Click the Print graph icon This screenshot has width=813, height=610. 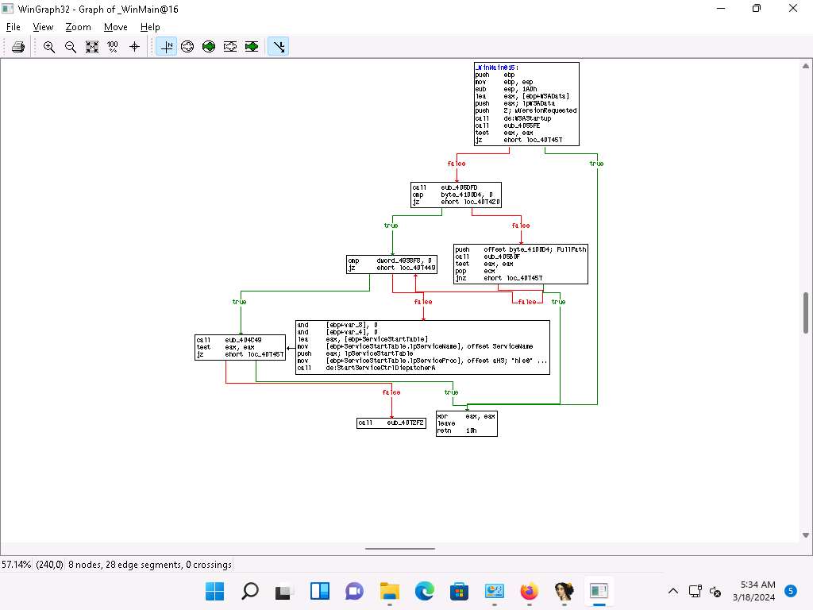coord(17,47)
